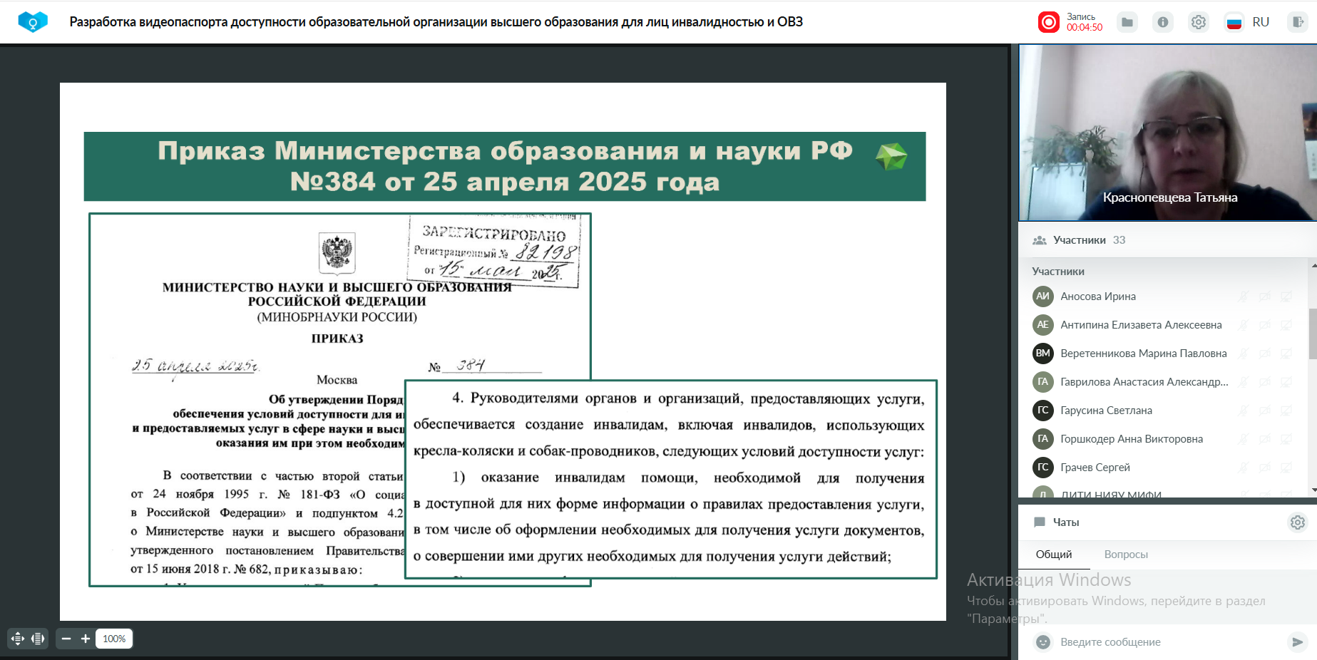1317x660 pixels.
Task: Click the participants list scroll-up arrow
Action: pos(1313,266)
